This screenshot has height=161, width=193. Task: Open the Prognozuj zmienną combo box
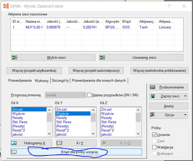66,95
